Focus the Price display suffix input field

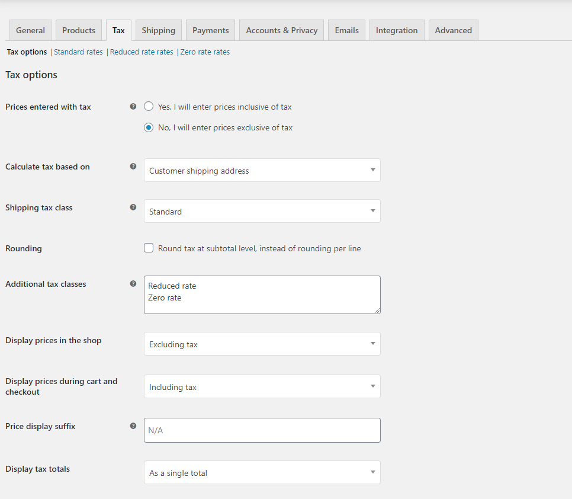tap(262, 430)
